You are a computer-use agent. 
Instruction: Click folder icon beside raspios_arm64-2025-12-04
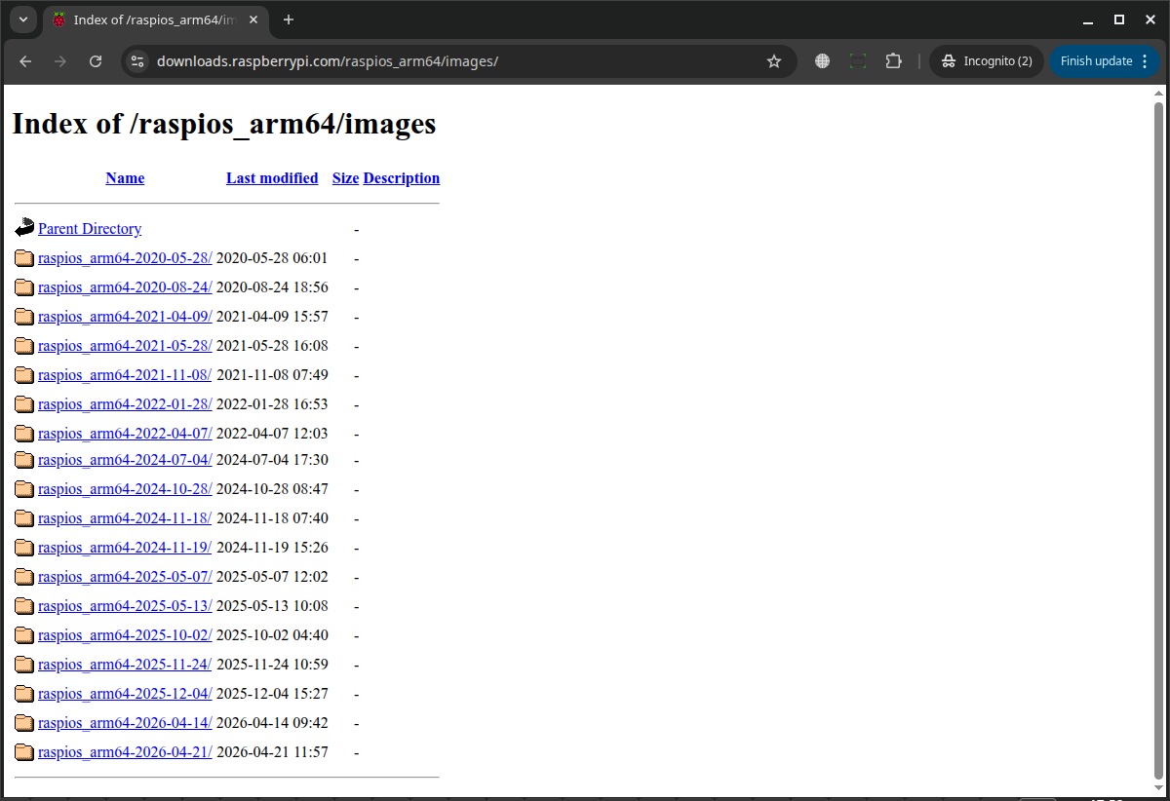pyautogui.click(x=24, y=694)
